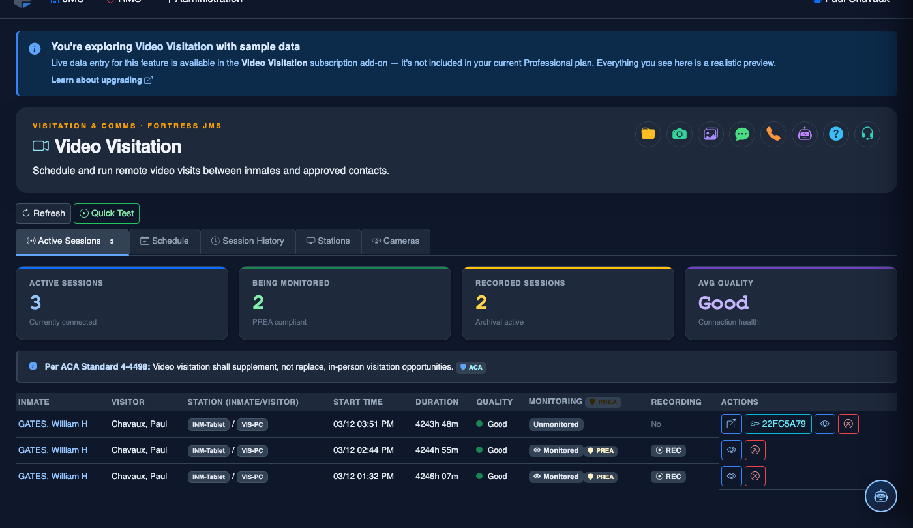Follow the Learn about upgrading link
Viewport: 913px width, 528px height.
pyautogui.click(x=102, y=80)
